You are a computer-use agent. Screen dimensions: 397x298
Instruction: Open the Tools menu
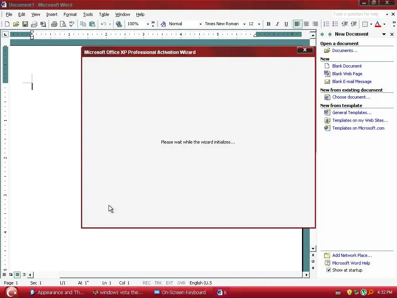coord(88,14)
